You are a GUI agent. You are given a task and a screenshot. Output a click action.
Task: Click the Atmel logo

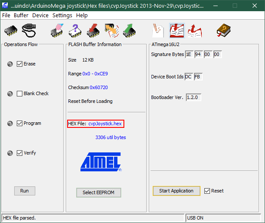point(101,162)
